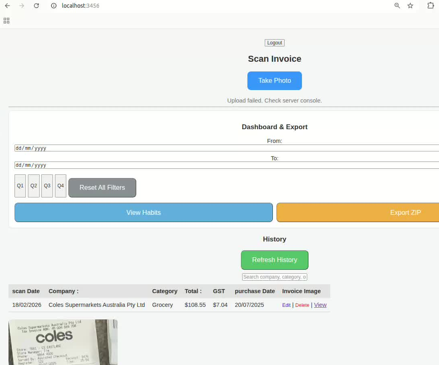Open the browser extensions puzzle icon
Viewport: 439px width, 365px height.
(431, 6)
